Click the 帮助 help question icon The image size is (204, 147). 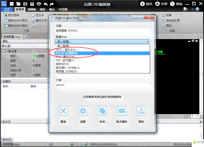coord(172,4)
